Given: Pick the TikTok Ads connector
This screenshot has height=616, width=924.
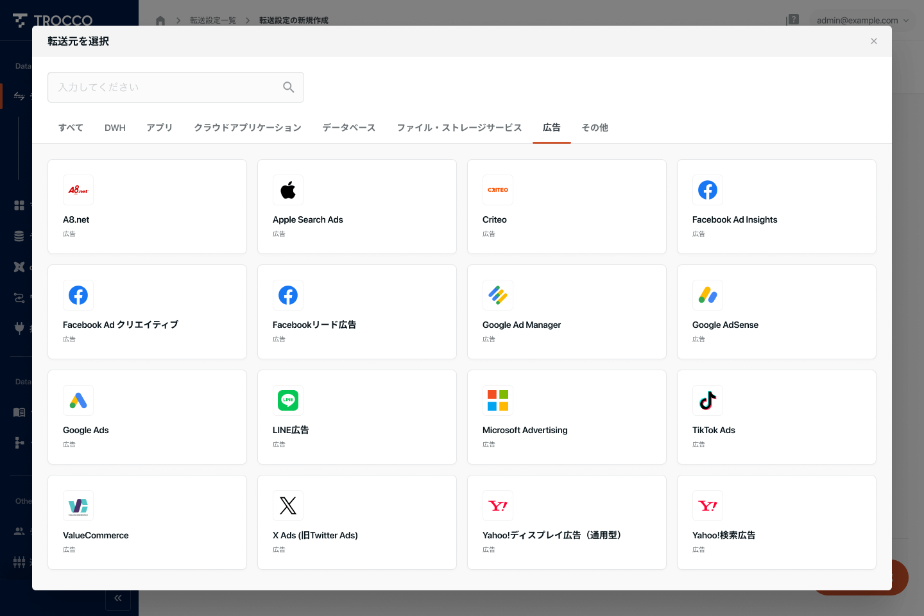Looking at the screenshot, I should (x=776, y=417).
